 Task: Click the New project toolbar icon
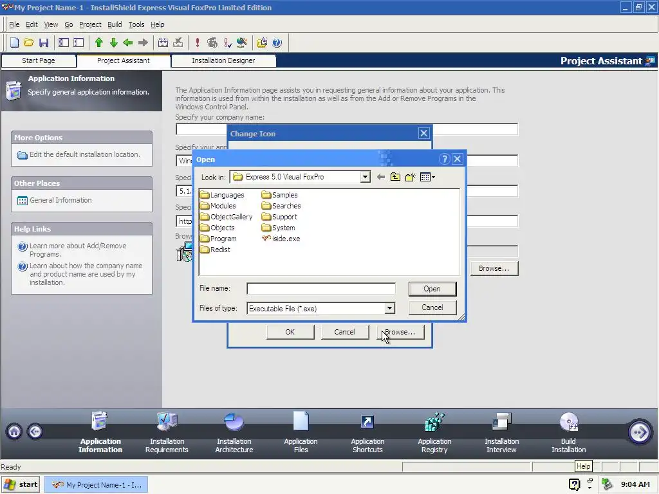click(14, 42)
